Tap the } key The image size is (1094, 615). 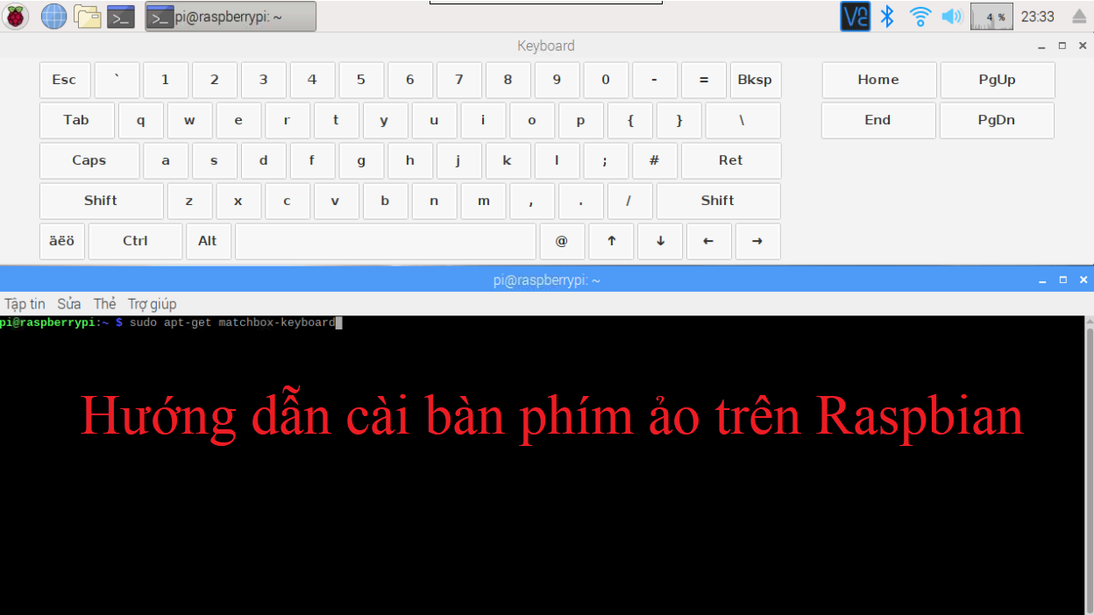click(x=678, y=120)
